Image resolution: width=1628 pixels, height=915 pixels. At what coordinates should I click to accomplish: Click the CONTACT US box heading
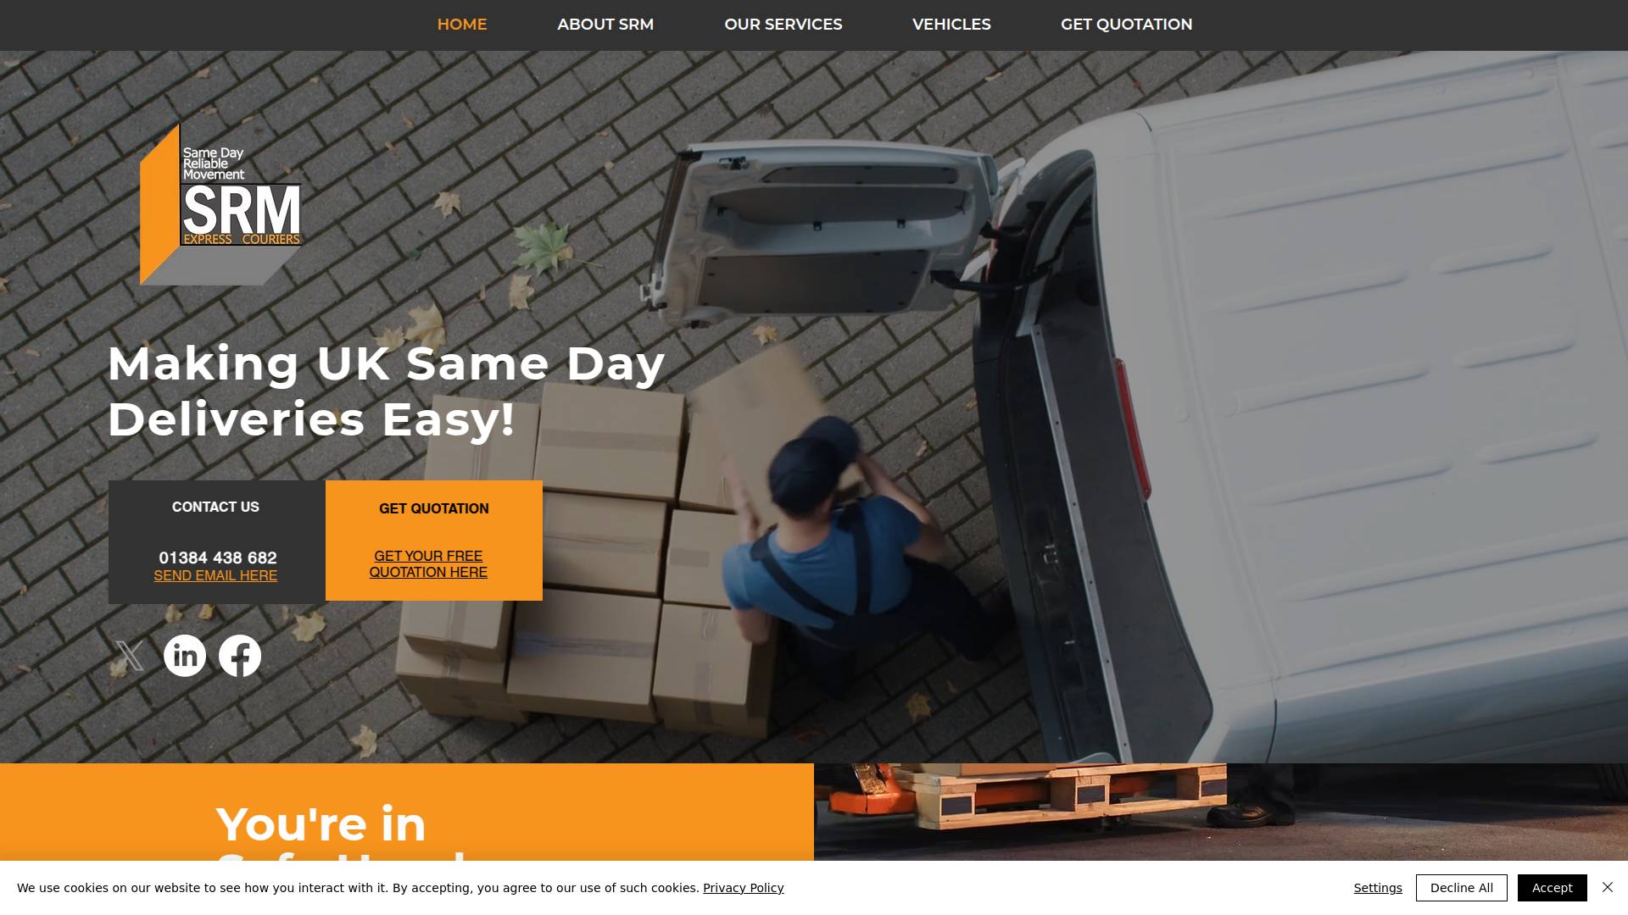pos(215,507)
